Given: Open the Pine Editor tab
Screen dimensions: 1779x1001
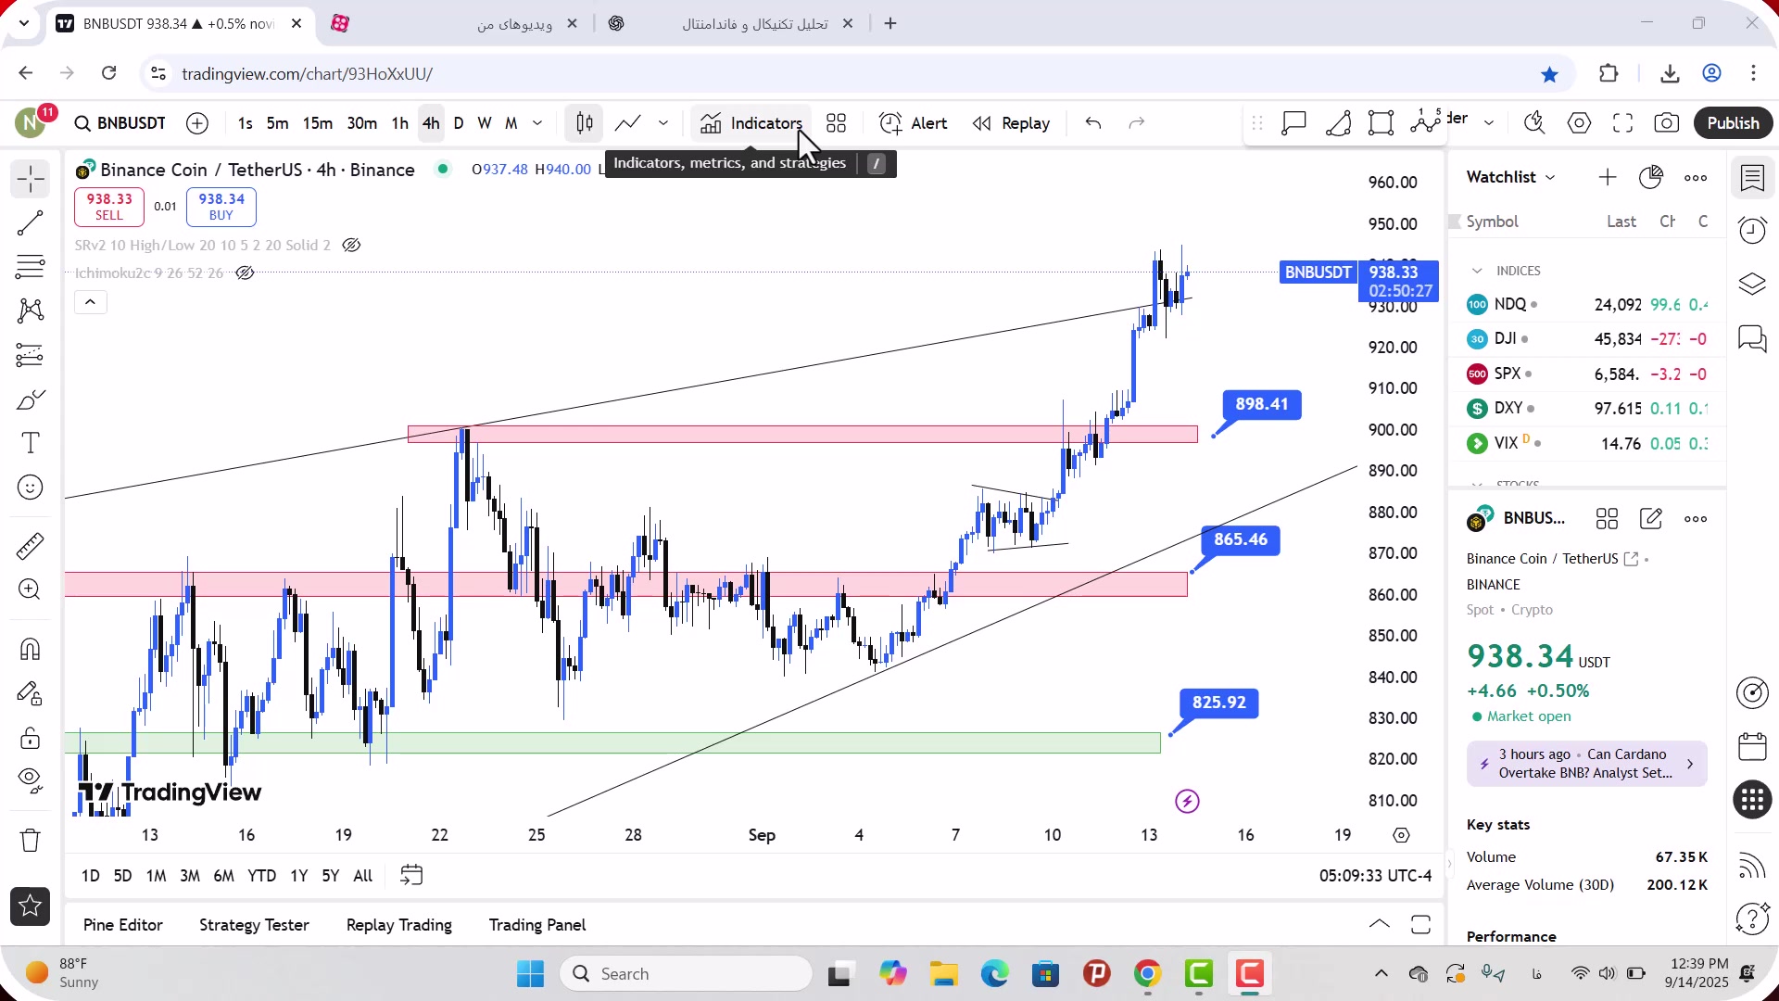Looking at the screenshot, I should pos(123,925).
